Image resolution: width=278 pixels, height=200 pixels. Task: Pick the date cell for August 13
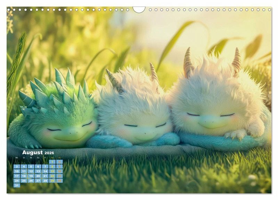(x=38, y=171)
